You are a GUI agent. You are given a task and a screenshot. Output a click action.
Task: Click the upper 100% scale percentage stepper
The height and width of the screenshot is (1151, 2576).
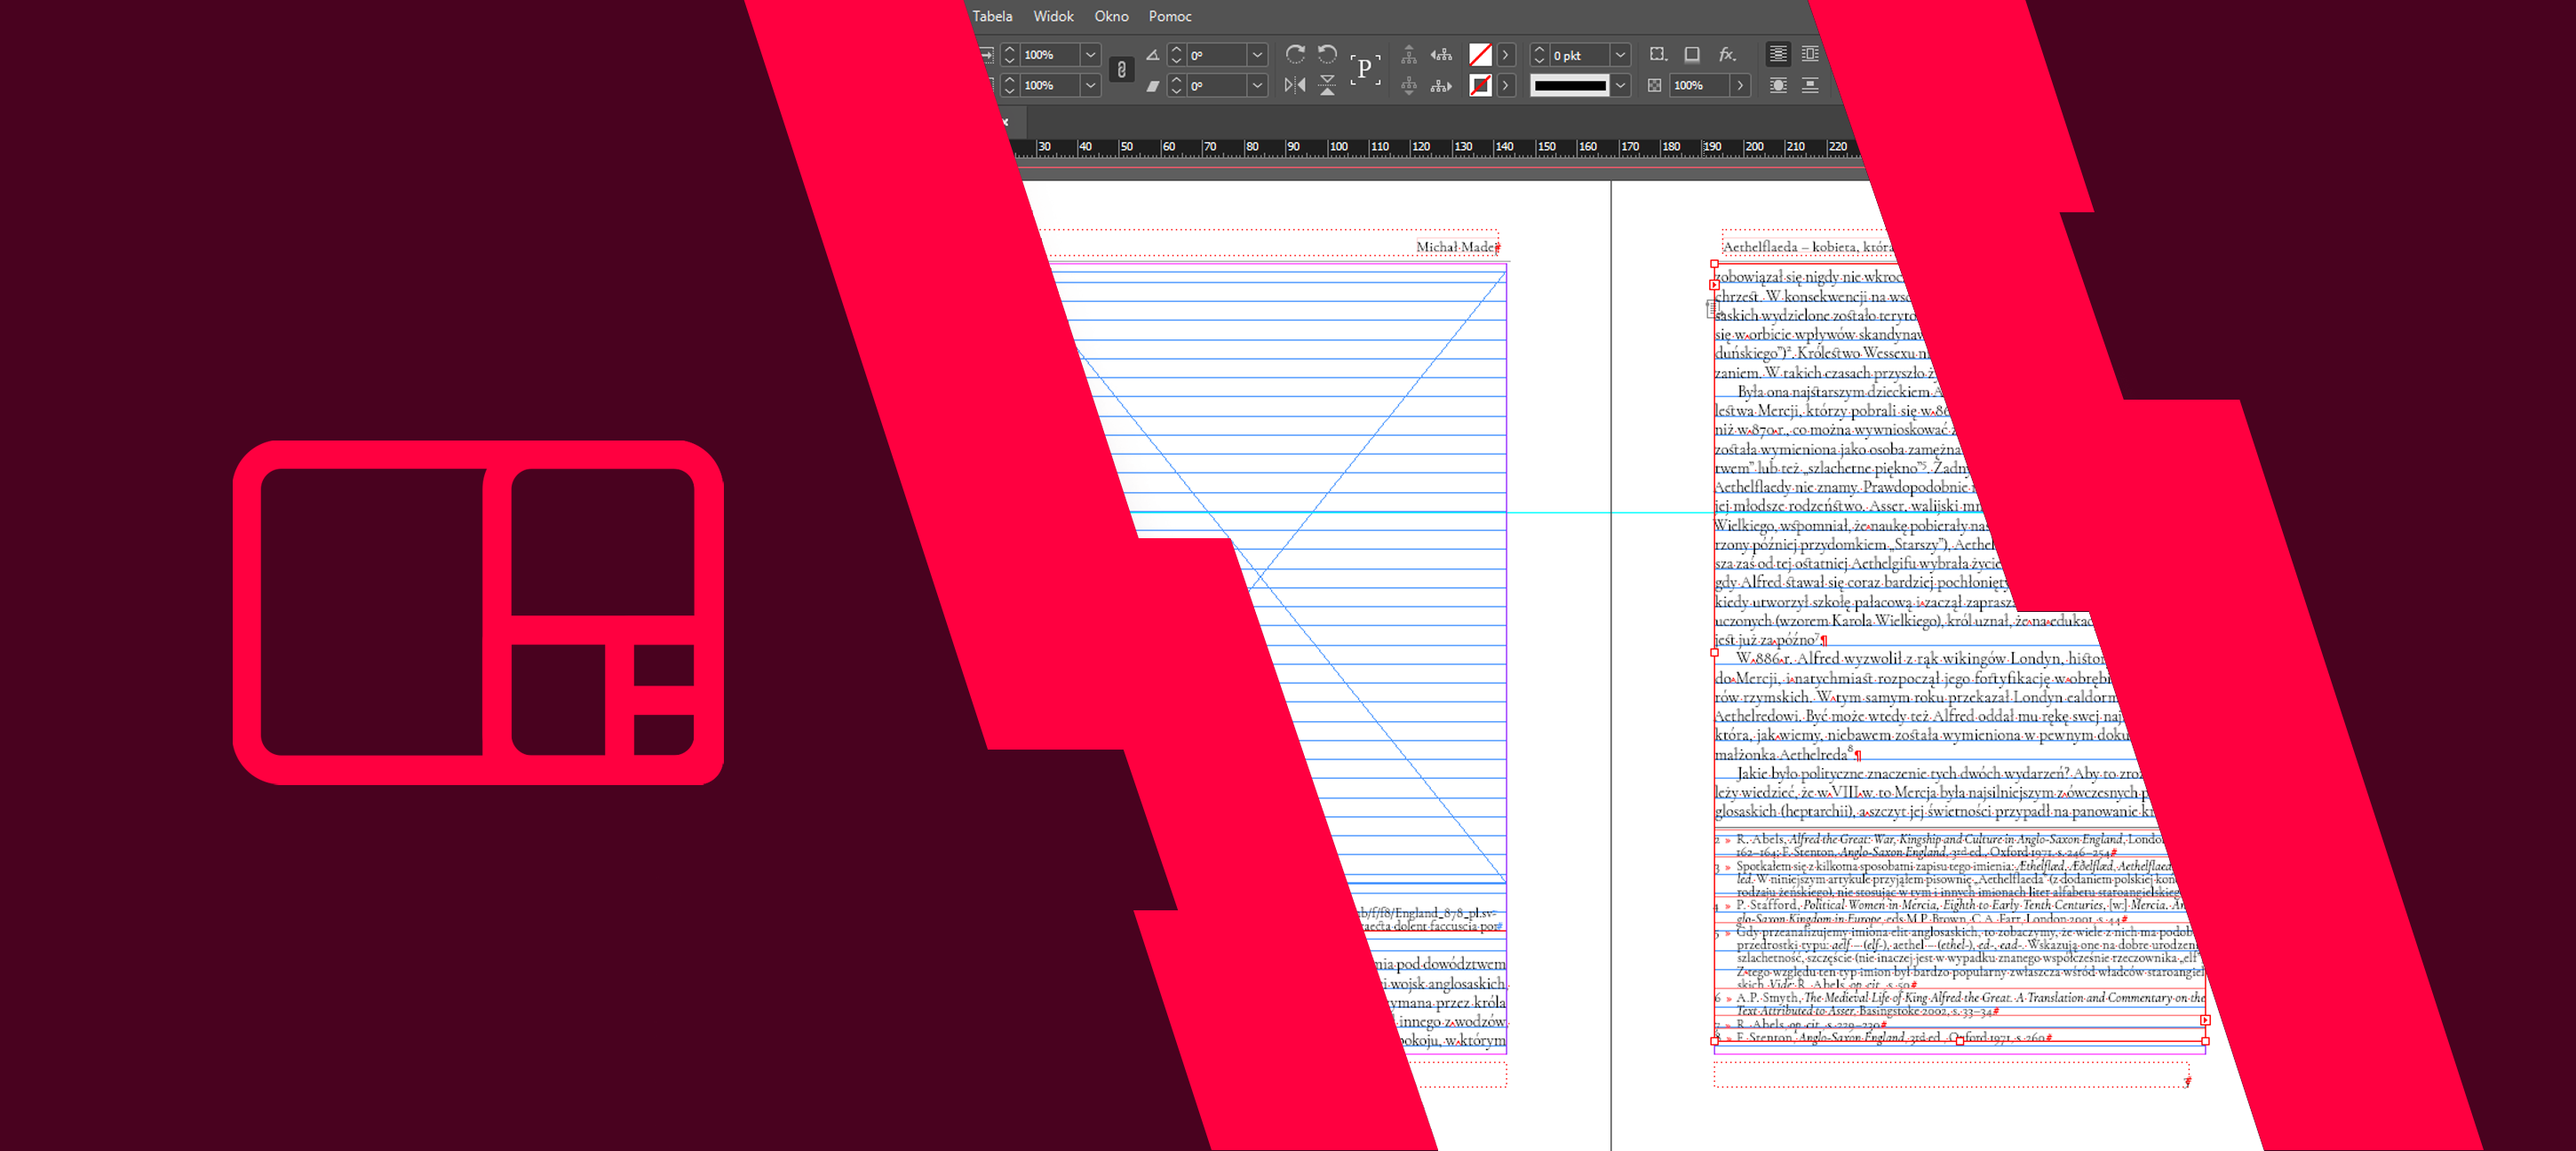[x=1009, y=55]
